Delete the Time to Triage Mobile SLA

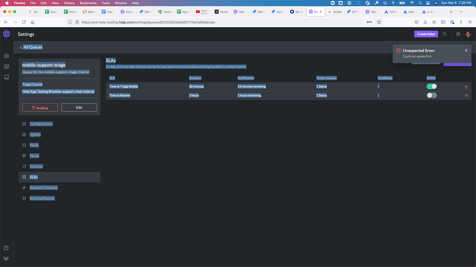[x=466, y=87]
